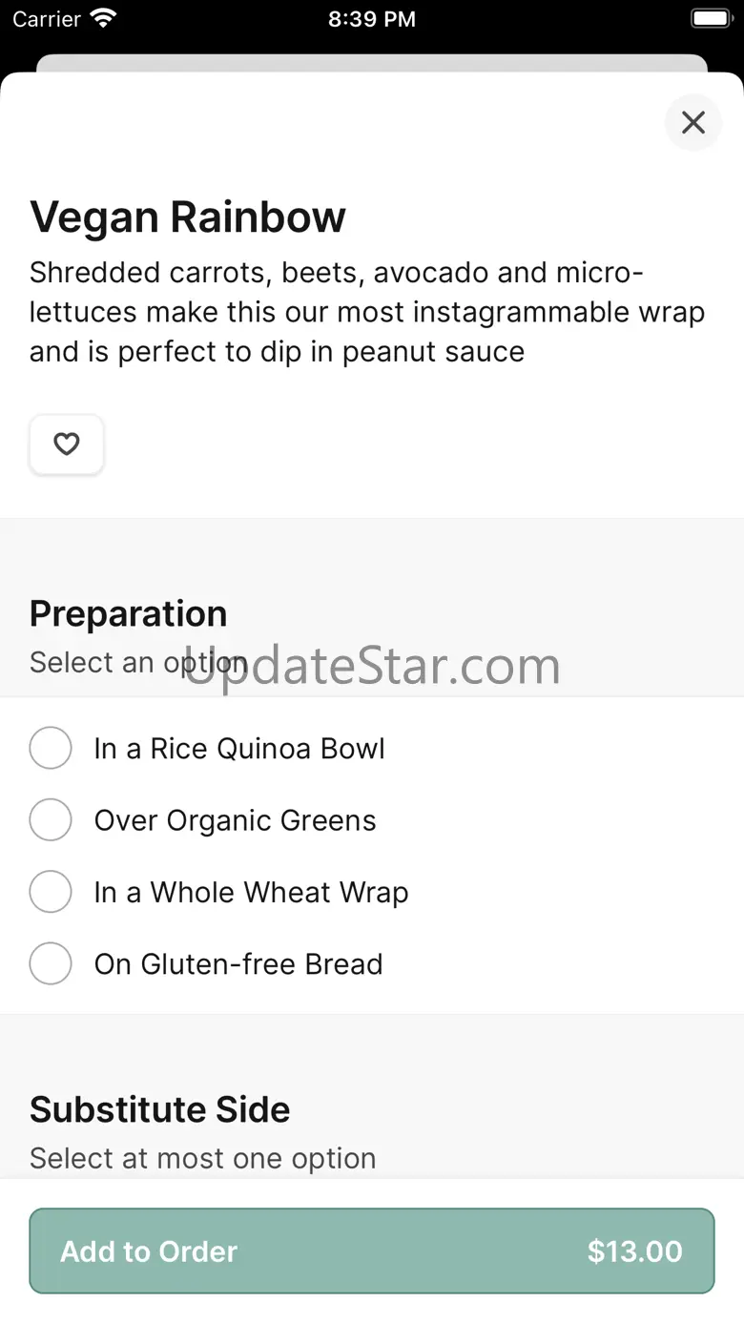The image size is (744, 1323).
Task: Select On Gluten-free Bread radio button
Action: point(51,963)
